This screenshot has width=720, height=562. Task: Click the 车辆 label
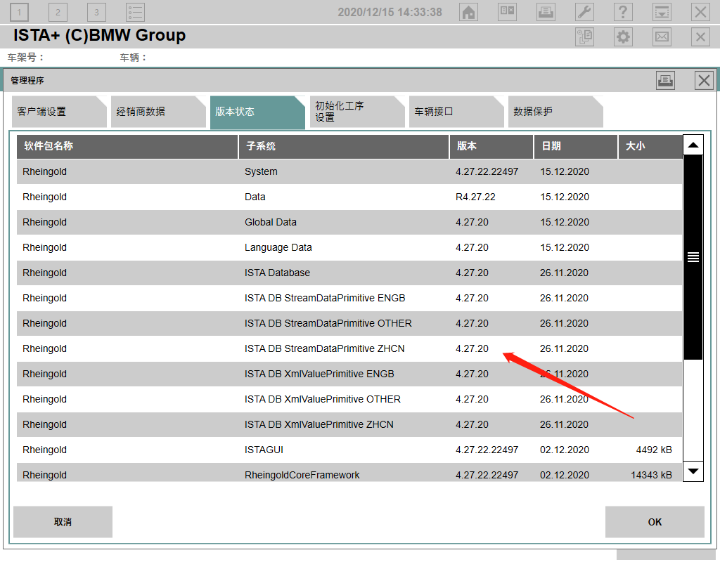pos(133,58)
